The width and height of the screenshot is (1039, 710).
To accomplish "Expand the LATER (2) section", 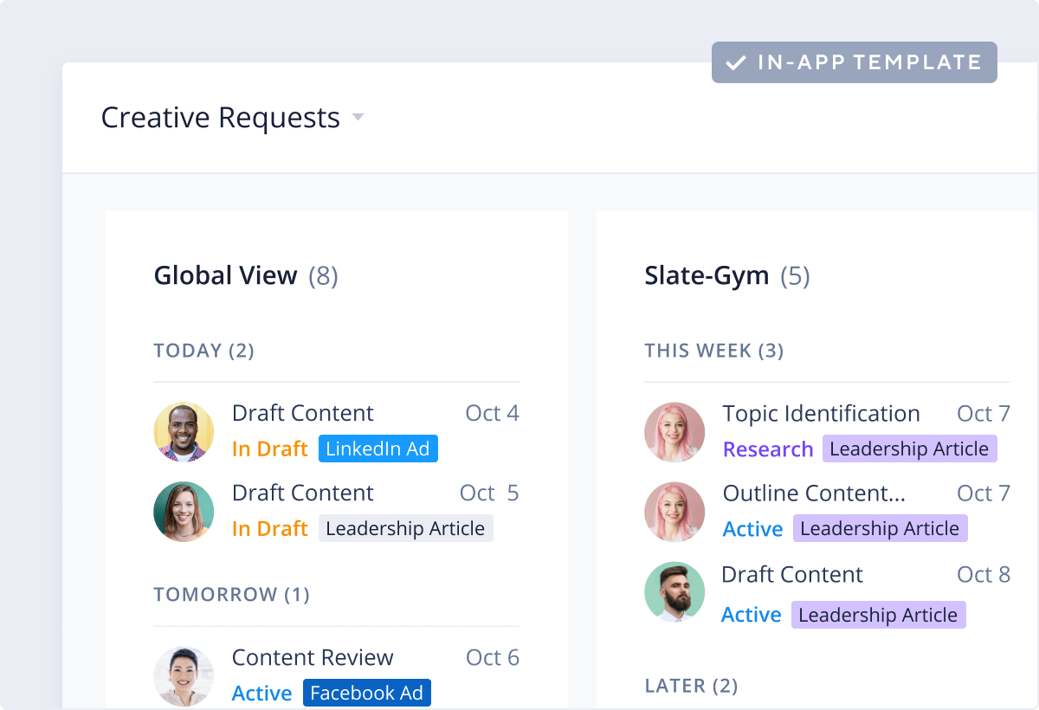I will click(x=691, y=686).
